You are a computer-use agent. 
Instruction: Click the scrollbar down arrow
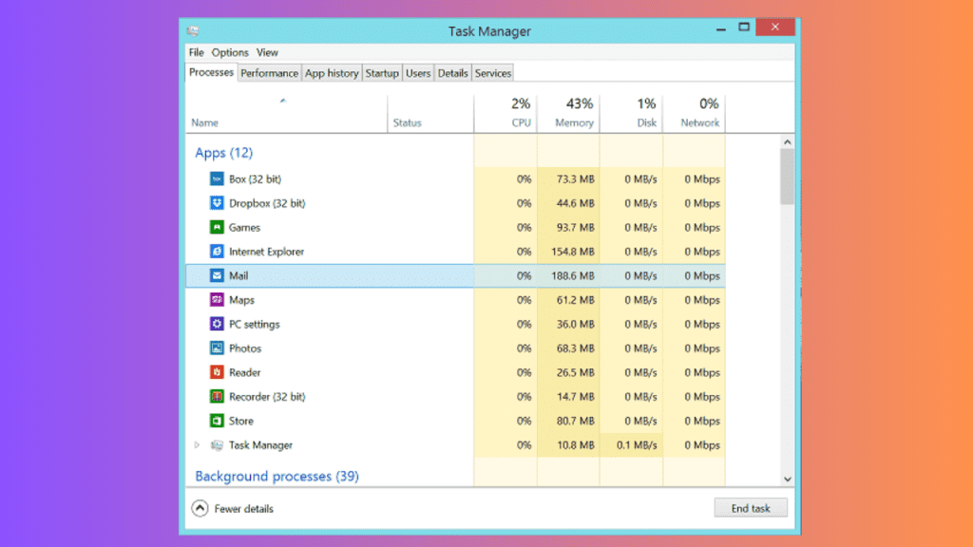tap(788, 480)
